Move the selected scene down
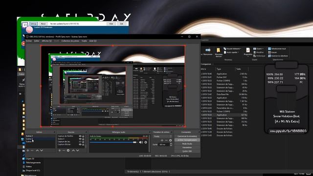 tap(42, 151)
